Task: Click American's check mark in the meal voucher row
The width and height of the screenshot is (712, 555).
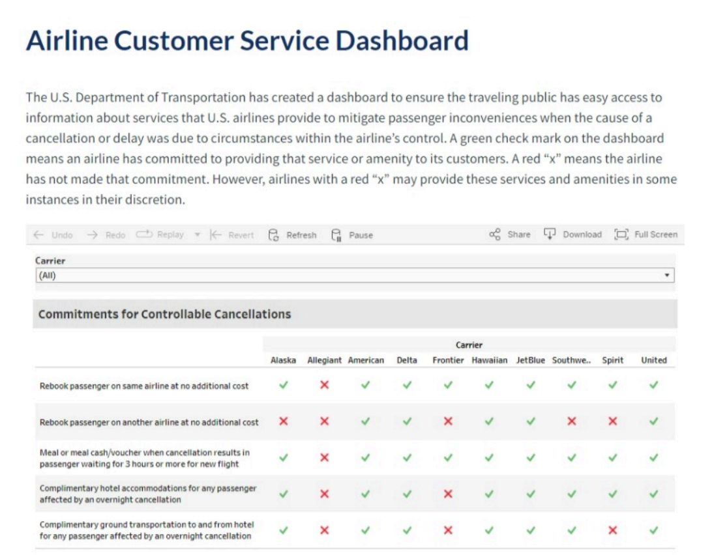Action: [x=366, y=458]
